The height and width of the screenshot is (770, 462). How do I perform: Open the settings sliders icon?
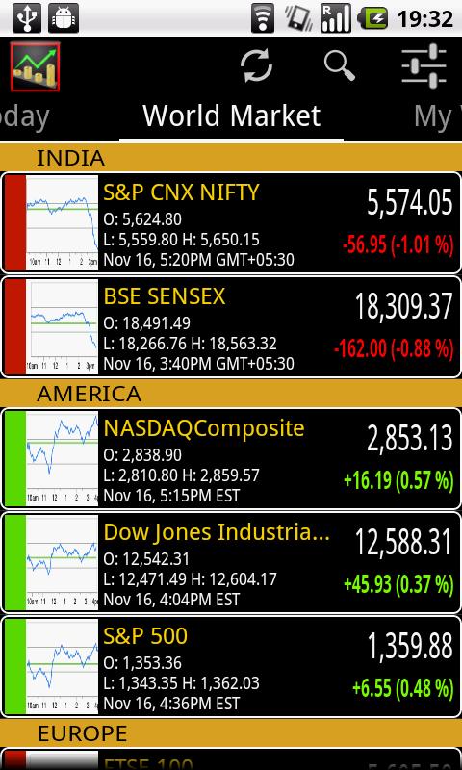tap(423, 65)
